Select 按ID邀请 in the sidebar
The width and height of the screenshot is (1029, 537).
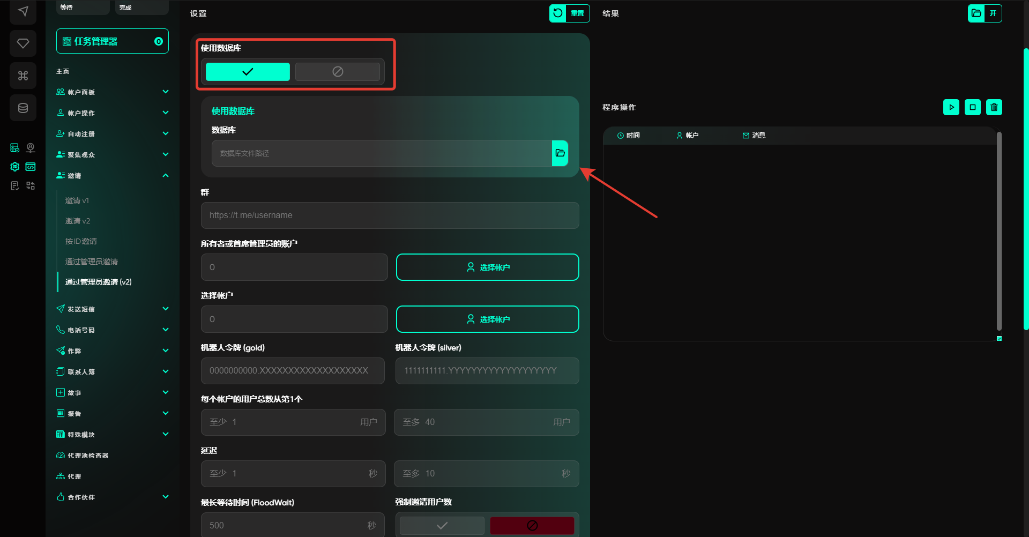pyautogui.click(x=81, y=241)
